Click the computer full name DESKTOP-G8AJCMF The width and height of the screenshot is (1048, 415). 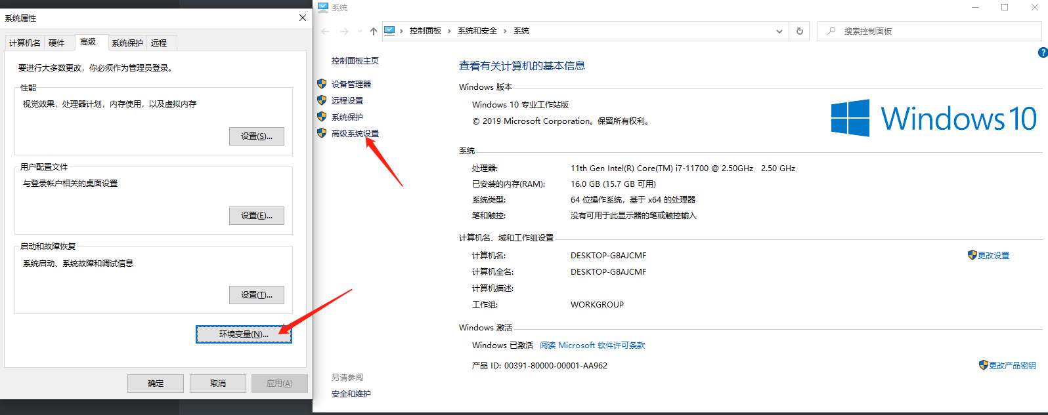609,271
